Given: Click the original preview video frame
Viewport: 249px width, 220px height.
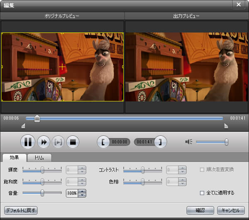Looking at the screenshot, I should click(x=62, y=67).
